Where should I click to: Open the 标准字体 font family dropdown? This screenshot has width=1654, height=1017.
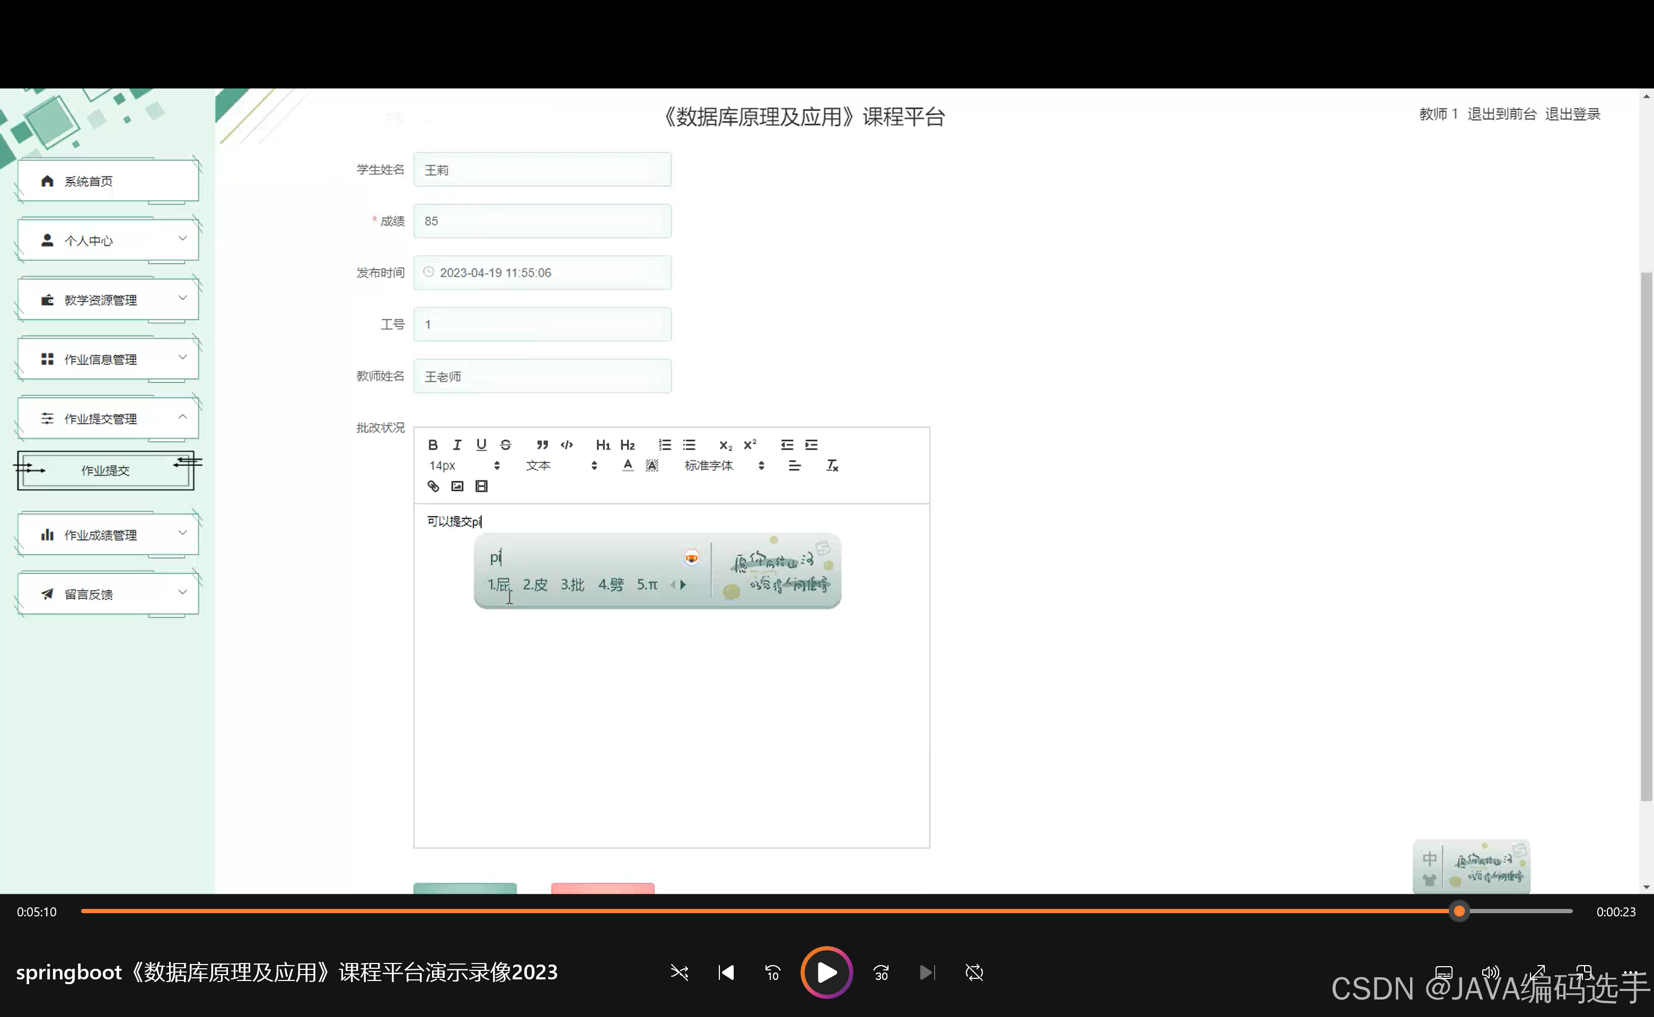724,466
